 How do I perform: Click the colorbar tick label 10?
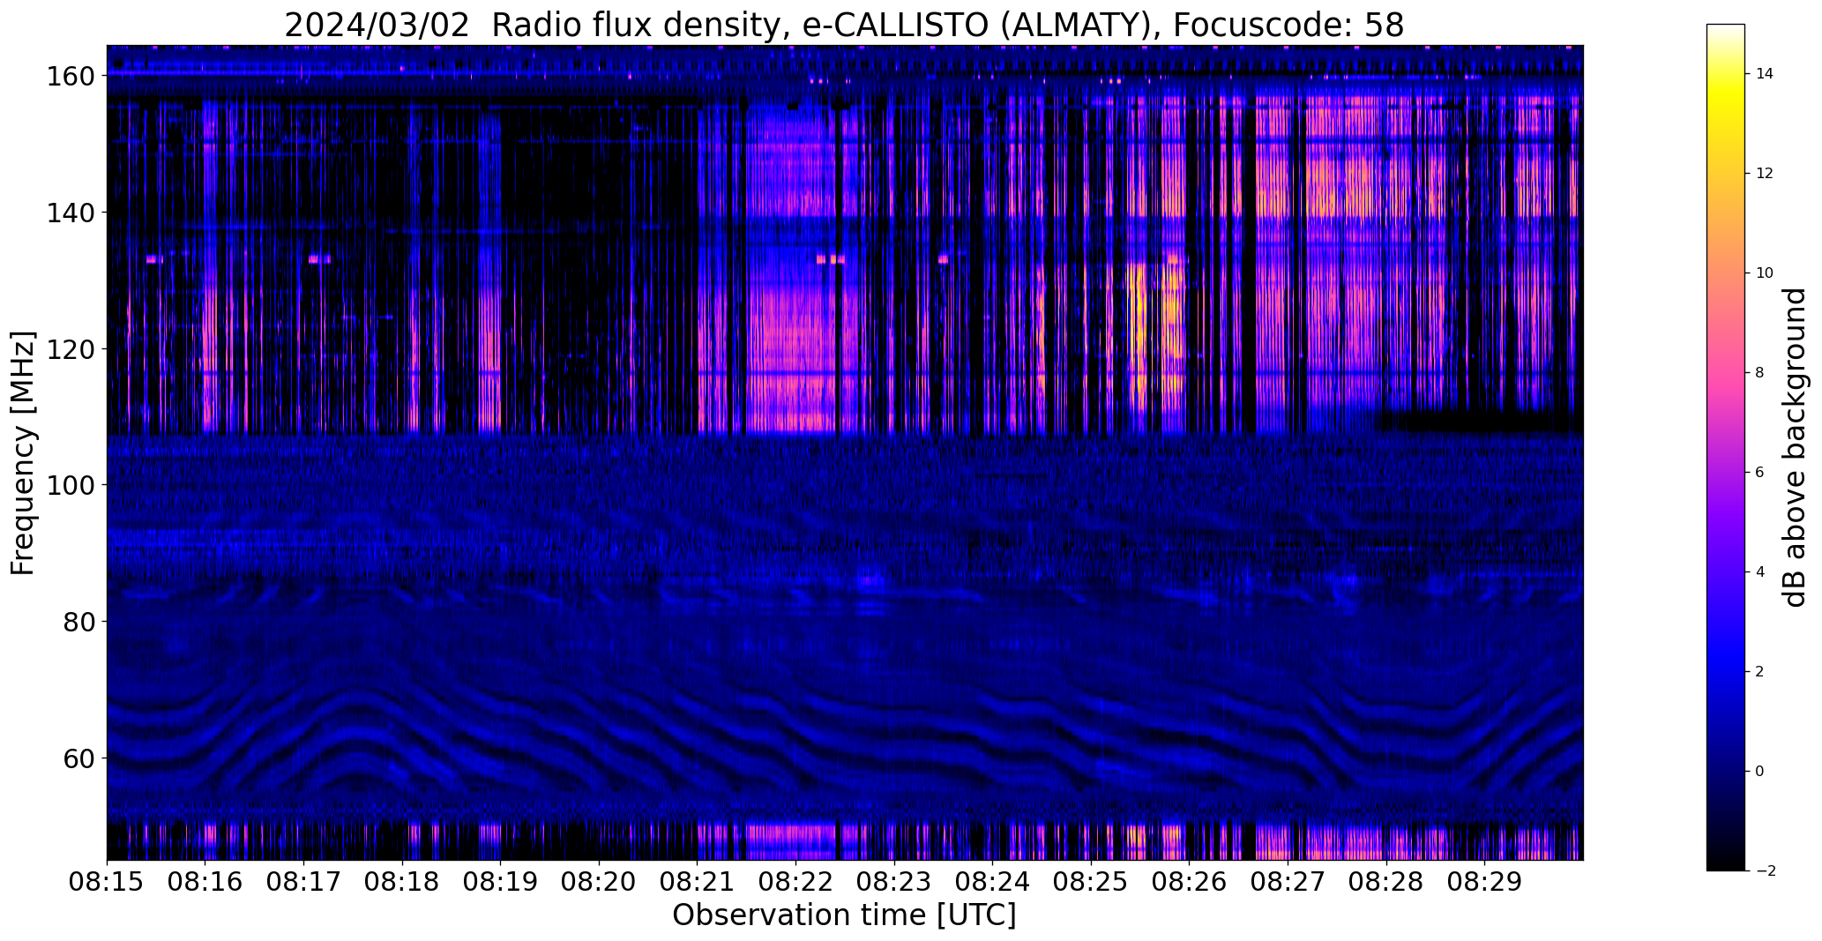(x=1765, y=273)
